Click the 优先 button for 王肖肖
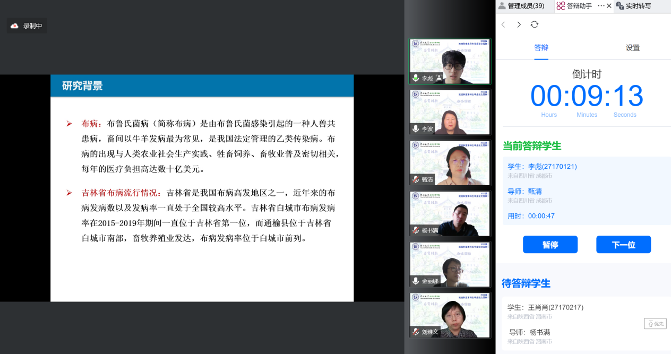Screen dimensions: 671x354 pyautogui.click(x=655, y=323)
